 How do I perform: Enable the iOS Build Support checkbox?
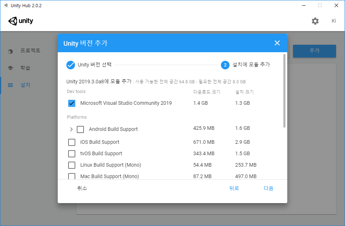point(72,142)
